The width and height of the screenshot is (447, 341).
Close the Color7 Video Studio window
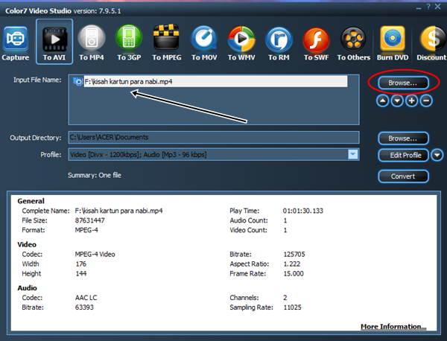click(437, 7)
